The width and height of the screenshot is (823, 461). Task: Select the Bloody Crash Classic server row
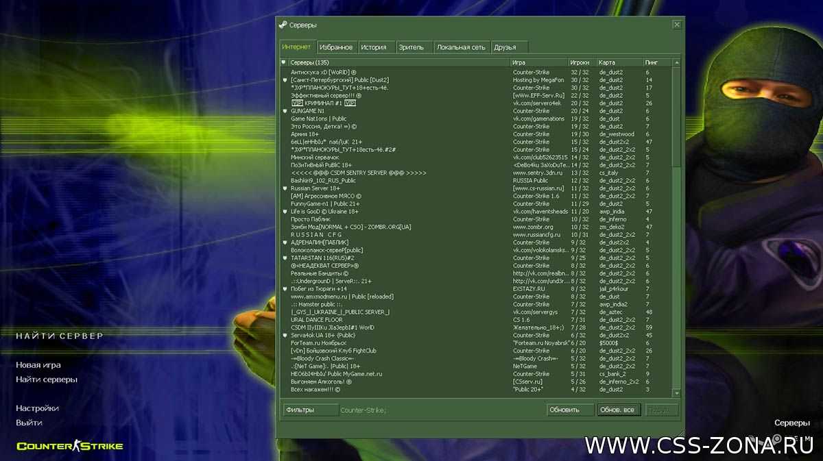[477, 358]
